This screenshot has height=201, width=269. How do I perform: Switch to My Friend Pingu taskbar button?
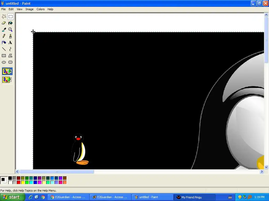click(x=195, y=197)
